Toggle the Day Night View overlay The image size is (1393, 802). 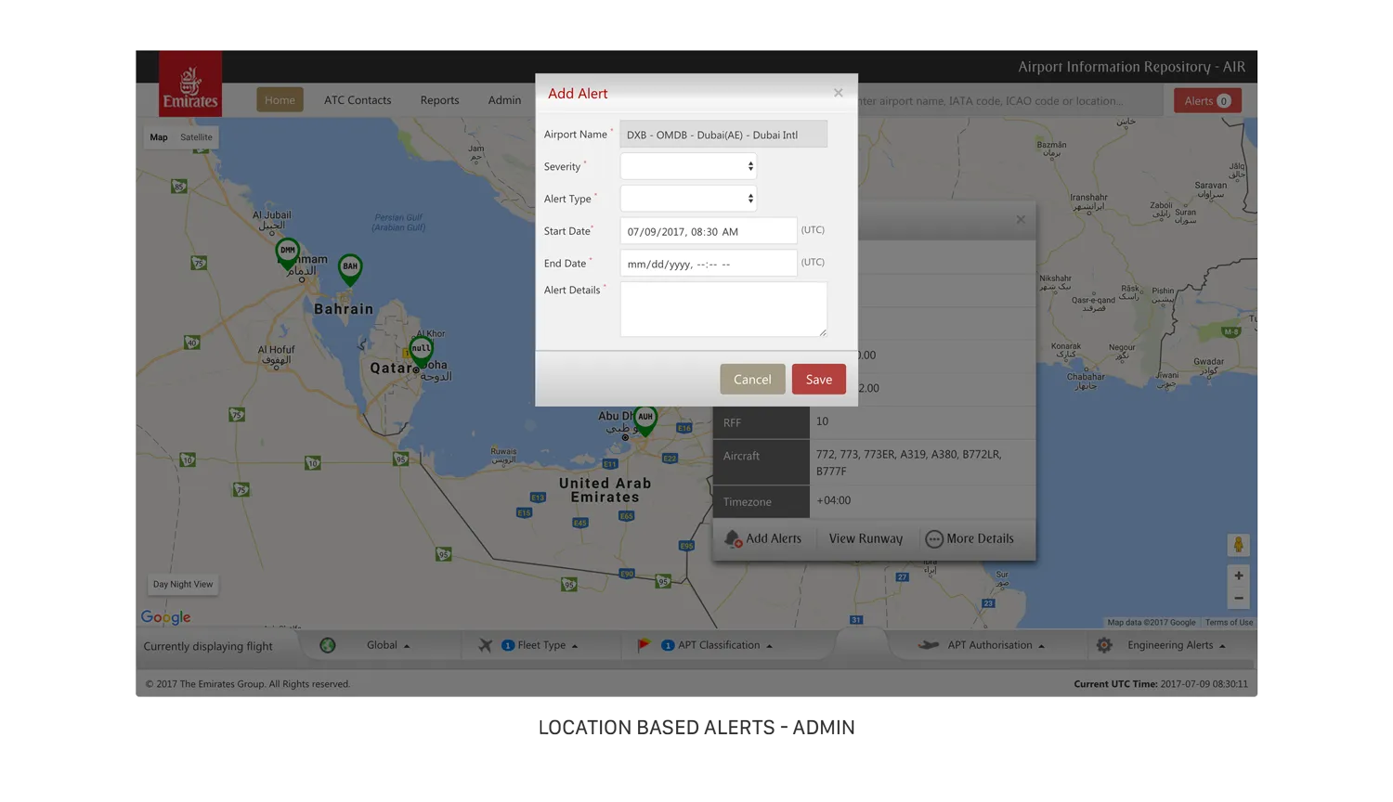(183, 585)
